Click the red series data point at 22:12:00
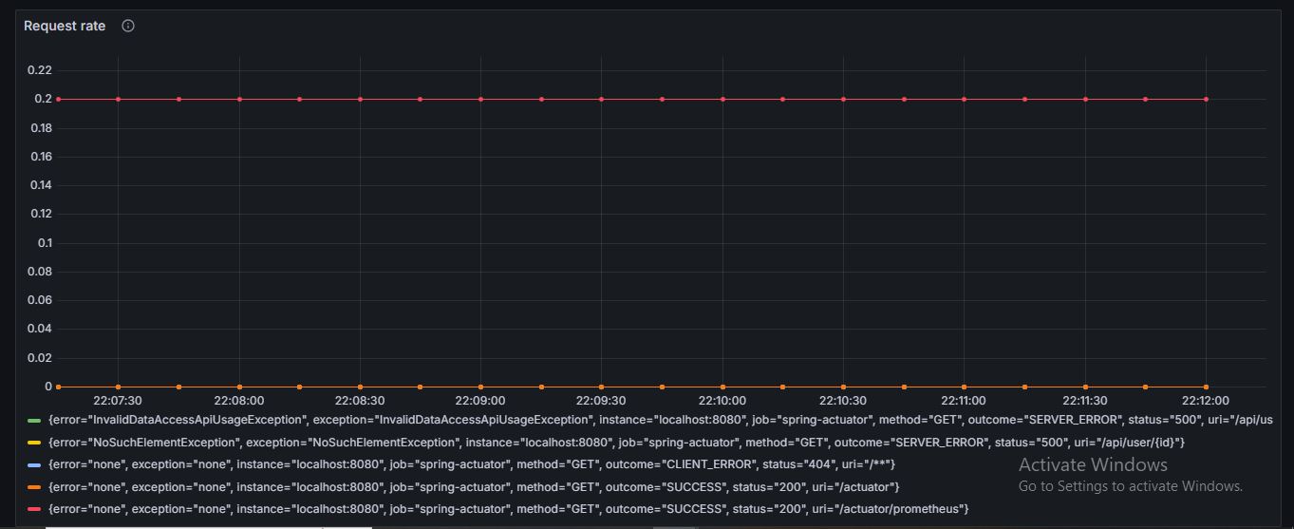The width and height of the screenshot is (1294, 529). click(x=1206, y=99)
